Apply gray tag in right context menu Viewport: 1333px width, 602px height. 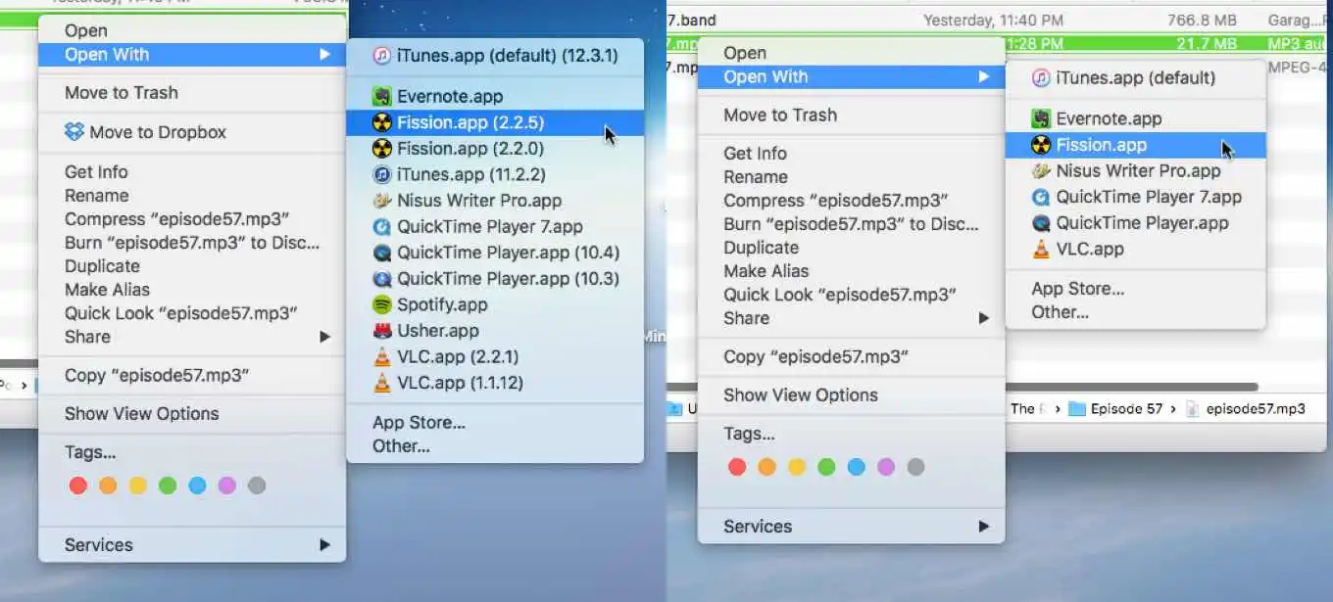(915, 467)
